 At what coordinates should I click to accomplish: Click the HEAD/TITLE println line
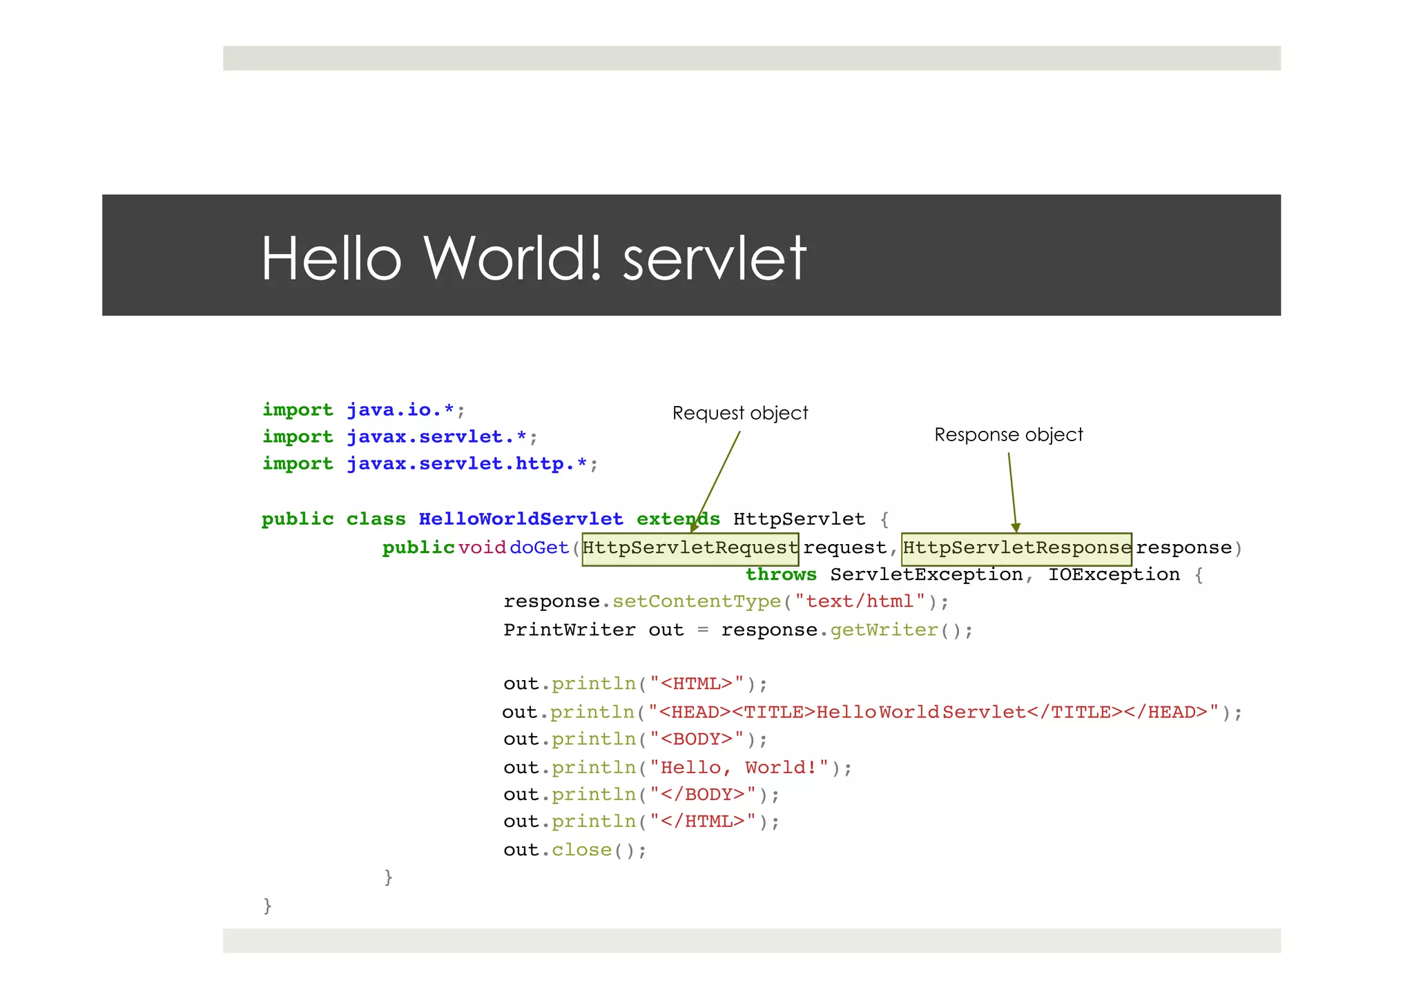click(872, 712)
